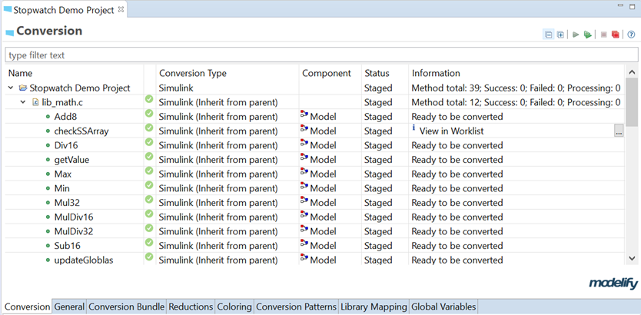Select the bottom Conversion tab
The height and width of the screenshot is (315, 641).
coord(27,307)
